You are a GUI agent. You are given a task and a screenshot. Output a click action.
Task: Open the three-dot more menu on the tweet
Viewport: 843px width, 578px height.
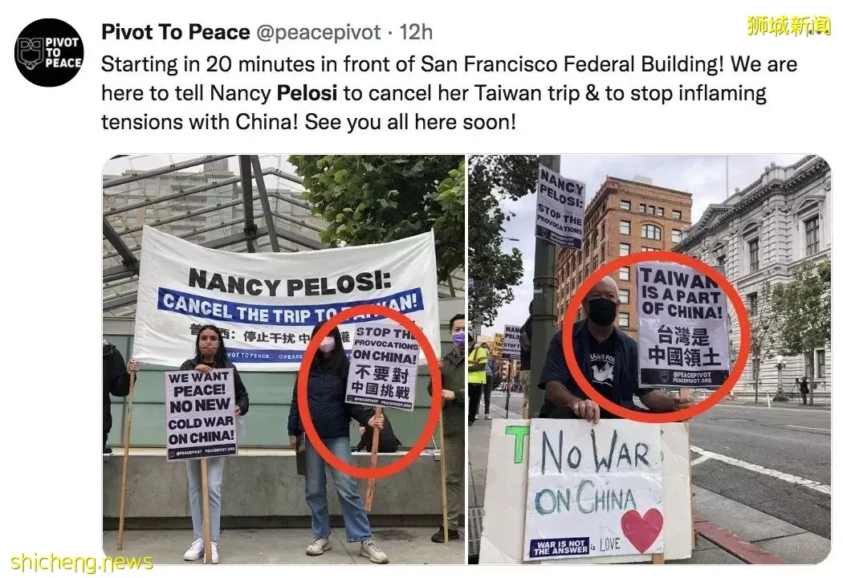click(820, 31)
